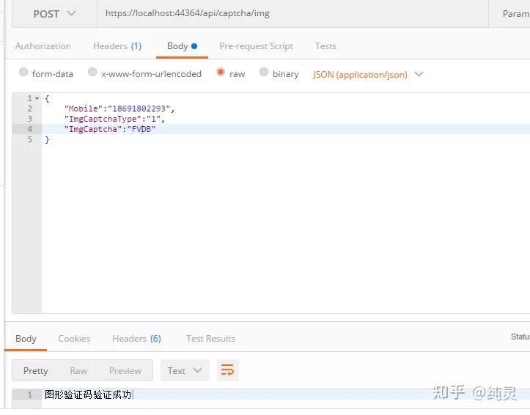
Task: Open the request Headers (1) tab
Action: [117, 46]
